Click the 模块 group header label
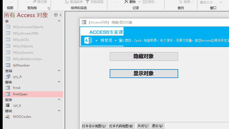Image resolution: width=229 pixels, height=129 pixels. tap(9, 111)
